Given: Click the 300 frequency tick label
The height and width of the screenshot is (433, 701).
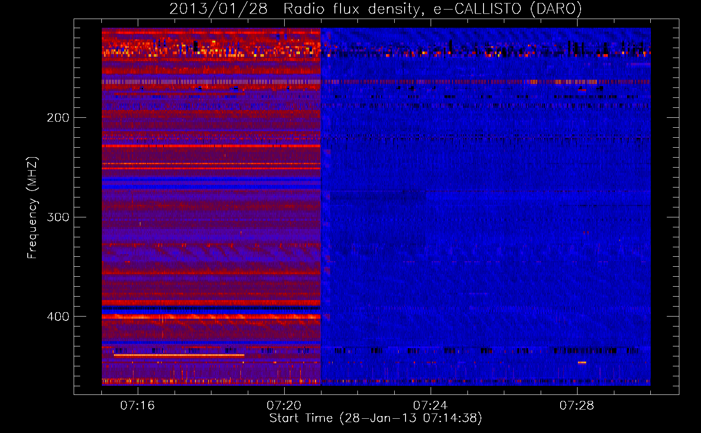Looking at the screenshot, I should pos(58,217).
